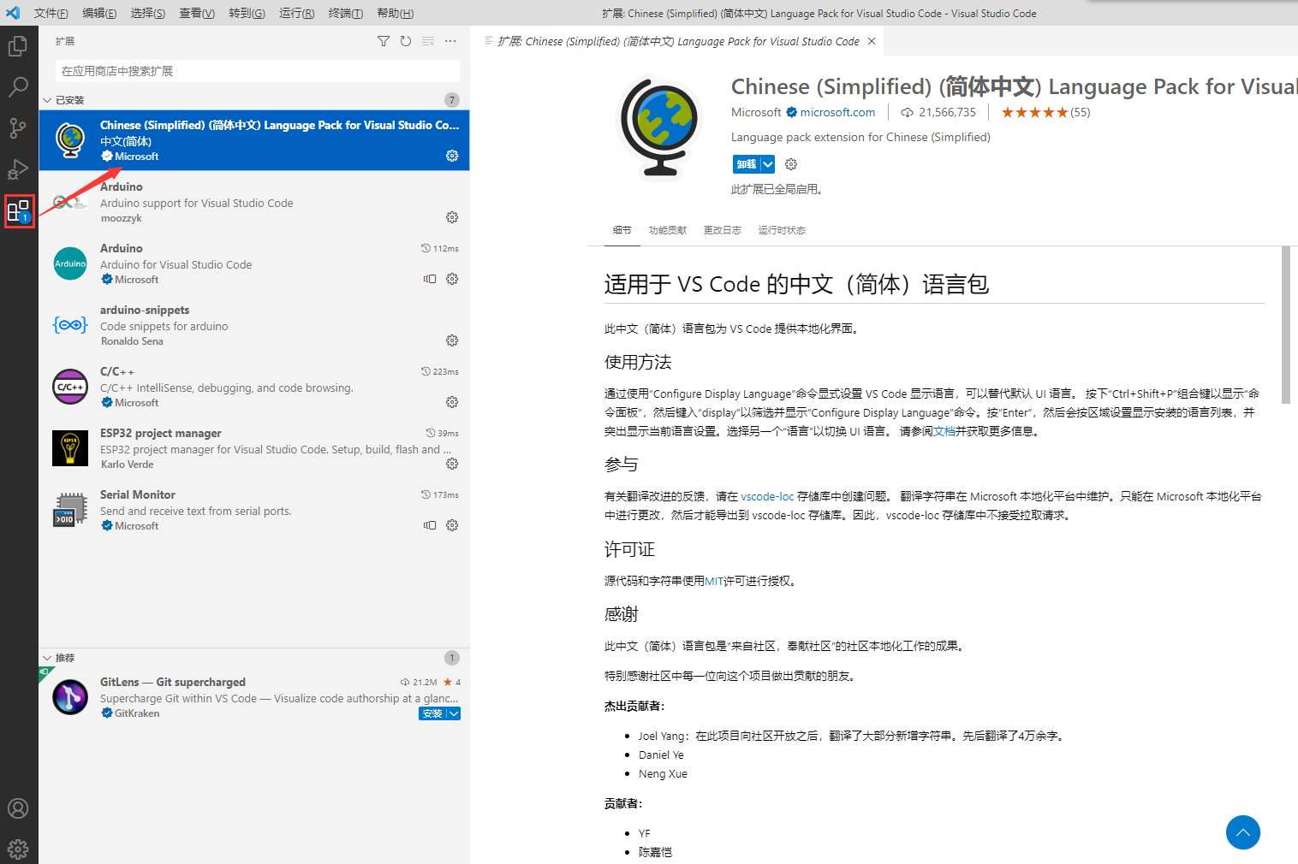1298x864 pixels.
Task: Open extensions panel more actions menu
Action: click(x=450, y=41)
